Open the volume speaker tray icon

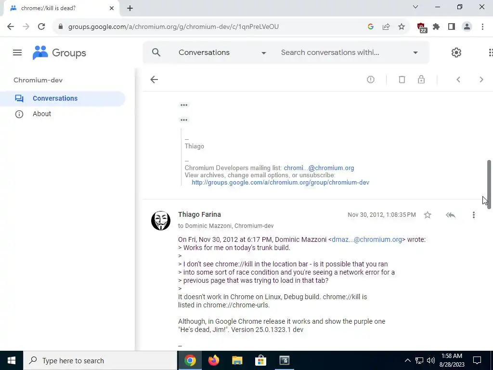tap(431, 360)
